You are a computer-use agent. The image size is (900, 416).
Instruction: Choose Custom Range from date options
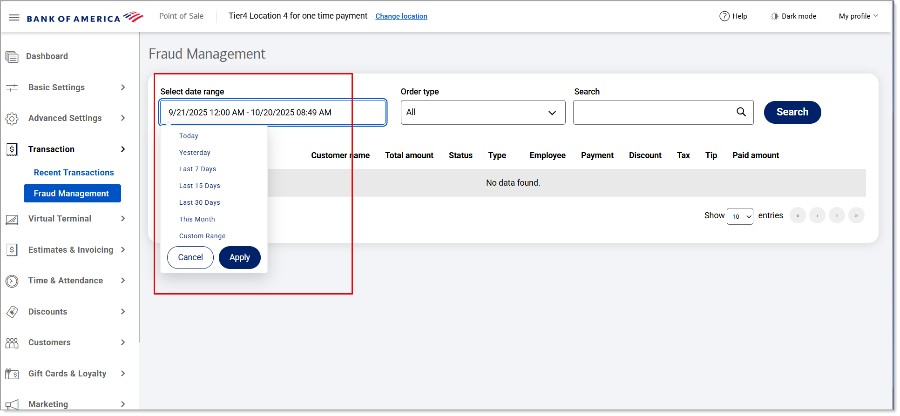(x=202, y=236)
